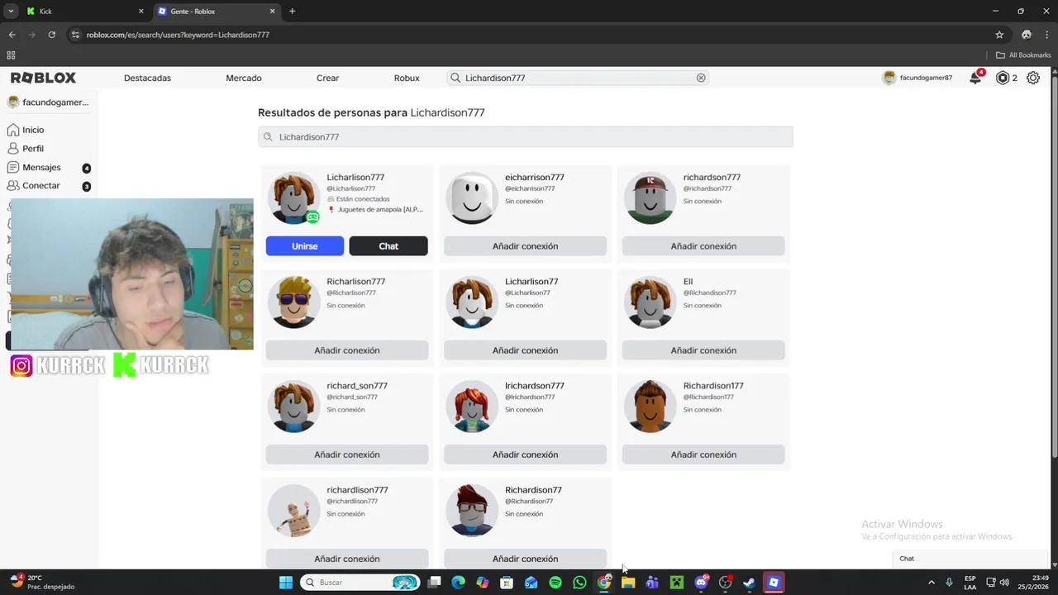
Task: Open Mercado in the Roblox navigation
Action: (244, 78)
